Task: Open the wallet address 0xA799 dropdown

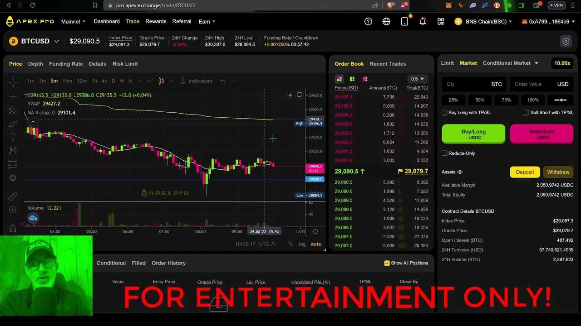Action: coord(548,21)
